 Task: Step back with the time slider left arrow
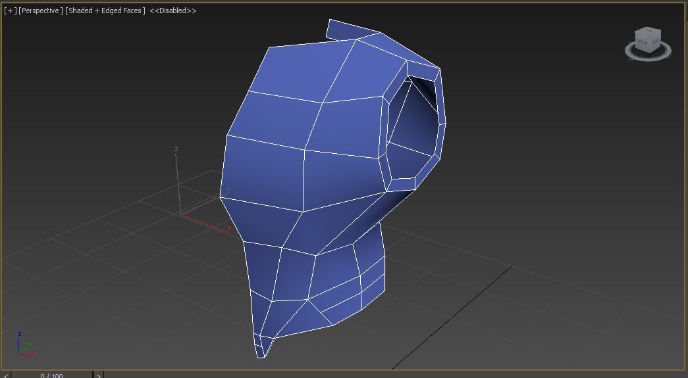click(x=6, y=375)
